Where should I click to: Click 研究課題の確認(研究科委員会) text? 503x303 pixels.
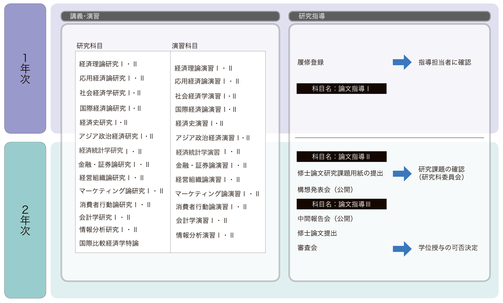(x=441, y=173)
